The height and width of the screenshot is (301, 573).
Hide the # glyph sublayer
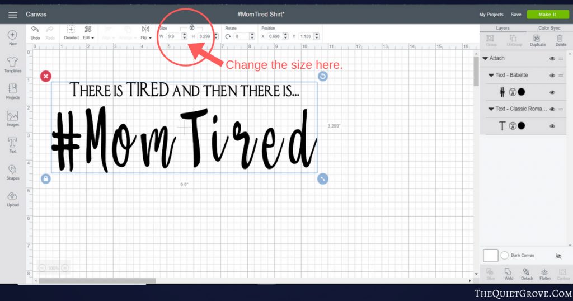point(552,92)
